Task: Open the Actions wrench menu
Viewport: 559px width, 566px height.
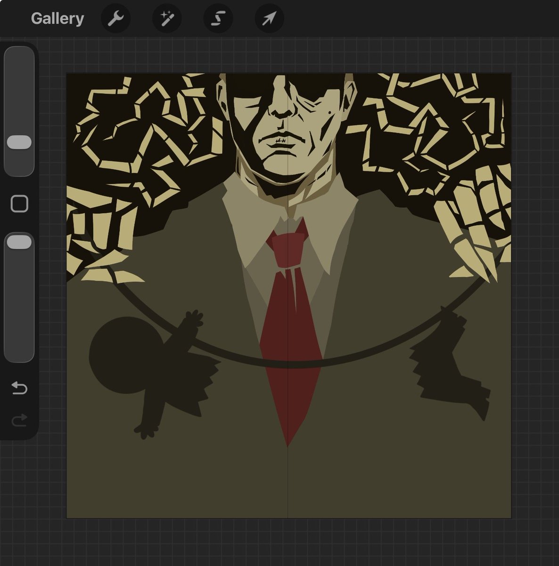Action: [x=115, y=18]
